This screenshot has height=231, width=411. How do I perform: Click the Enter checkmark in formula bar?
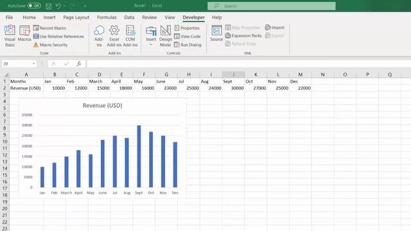(x=67, y=64)
